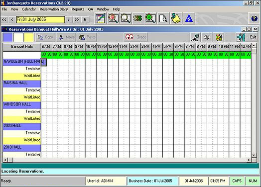Open the pinned yellow sticky note icon
This screenshot has width=261, height=187.
176,18
